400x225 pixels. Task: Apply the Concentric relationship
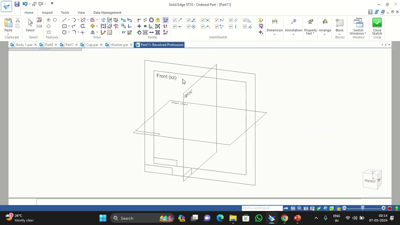[151, 20]
